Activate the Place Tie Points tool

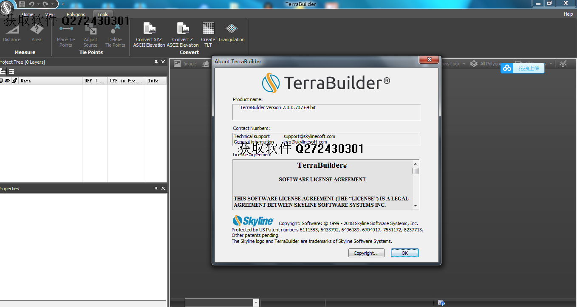[x=66, y=35]
